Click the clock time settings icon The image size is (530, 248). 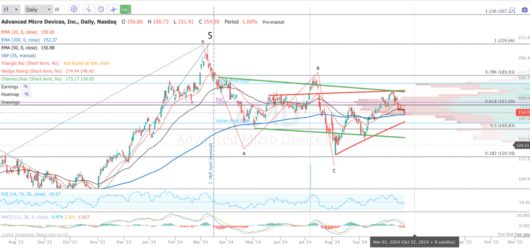pyautogui.click(x=100, y=9)
